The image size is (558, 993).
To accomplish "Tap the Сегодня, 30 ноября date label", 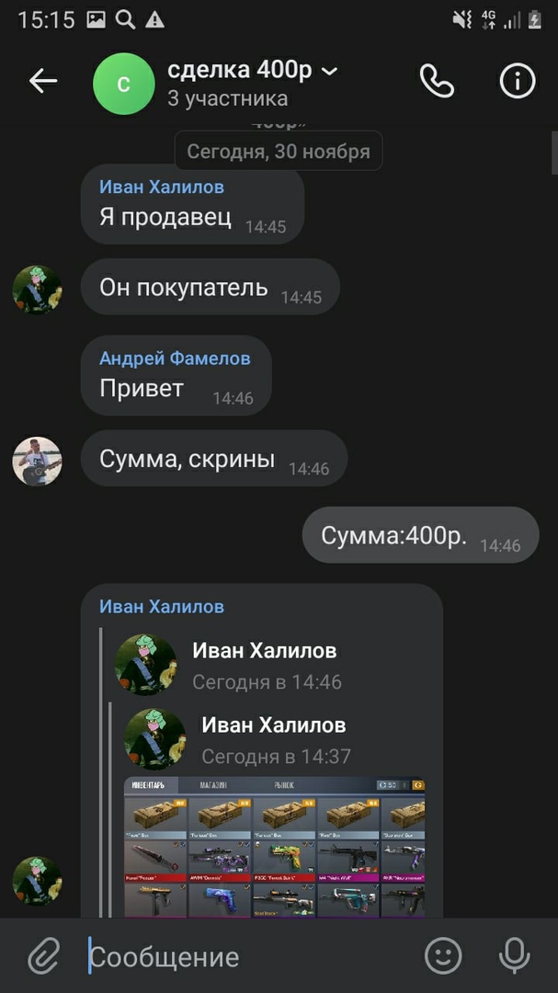I will [279, 152].
